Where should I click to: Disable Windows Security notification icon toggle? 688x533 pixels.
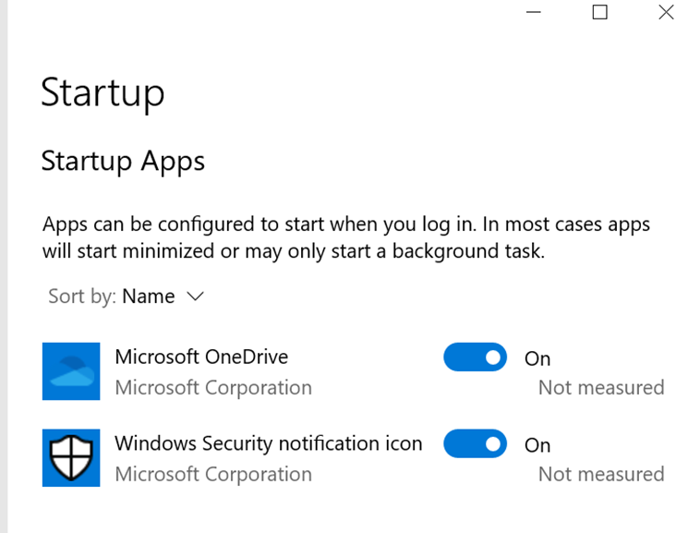click(x=476, y=444)
